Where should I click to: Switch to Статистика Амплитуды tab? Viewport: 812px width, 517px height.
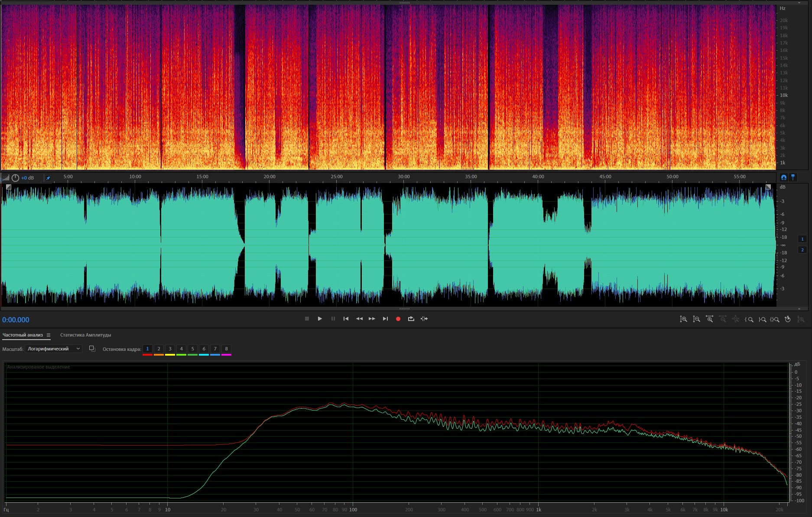[85, 335]
